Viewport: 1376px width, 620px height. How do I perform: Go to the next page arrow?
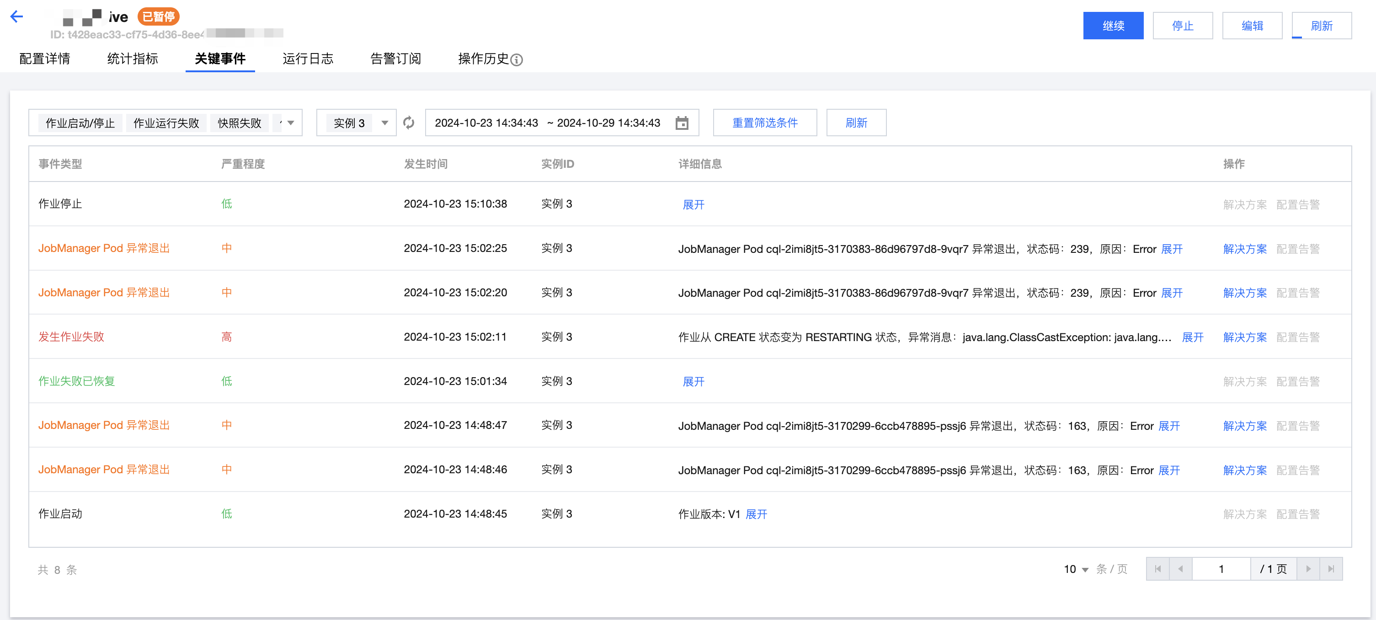click(x=1308, y=569)
